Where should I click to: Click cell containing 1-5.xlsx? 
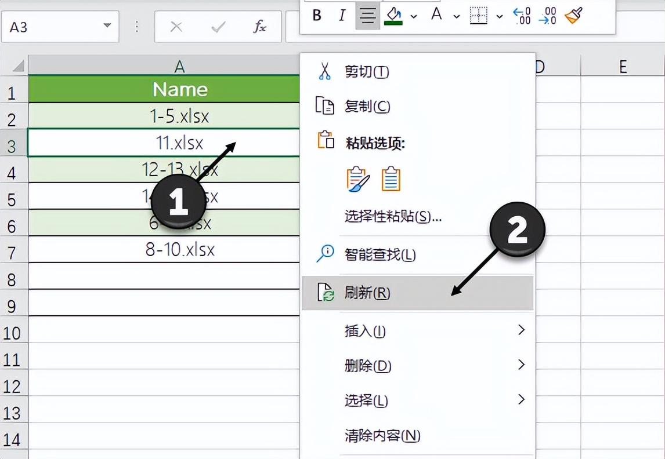164,115
